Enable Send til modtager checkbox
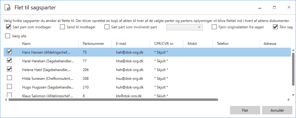 point(62,27)
